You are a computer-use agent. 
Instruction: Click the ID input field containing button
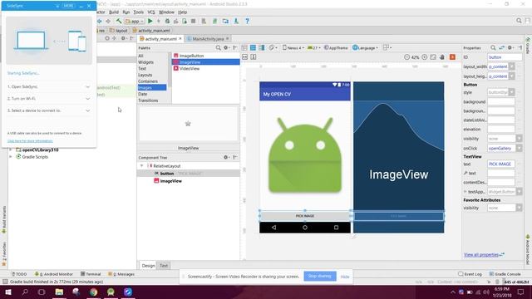coord(505,57)
